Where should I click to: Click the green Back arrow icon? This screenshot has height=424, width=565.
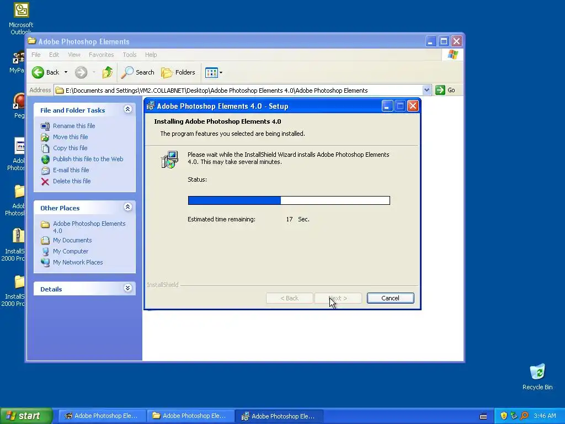(x=38, y=72)
